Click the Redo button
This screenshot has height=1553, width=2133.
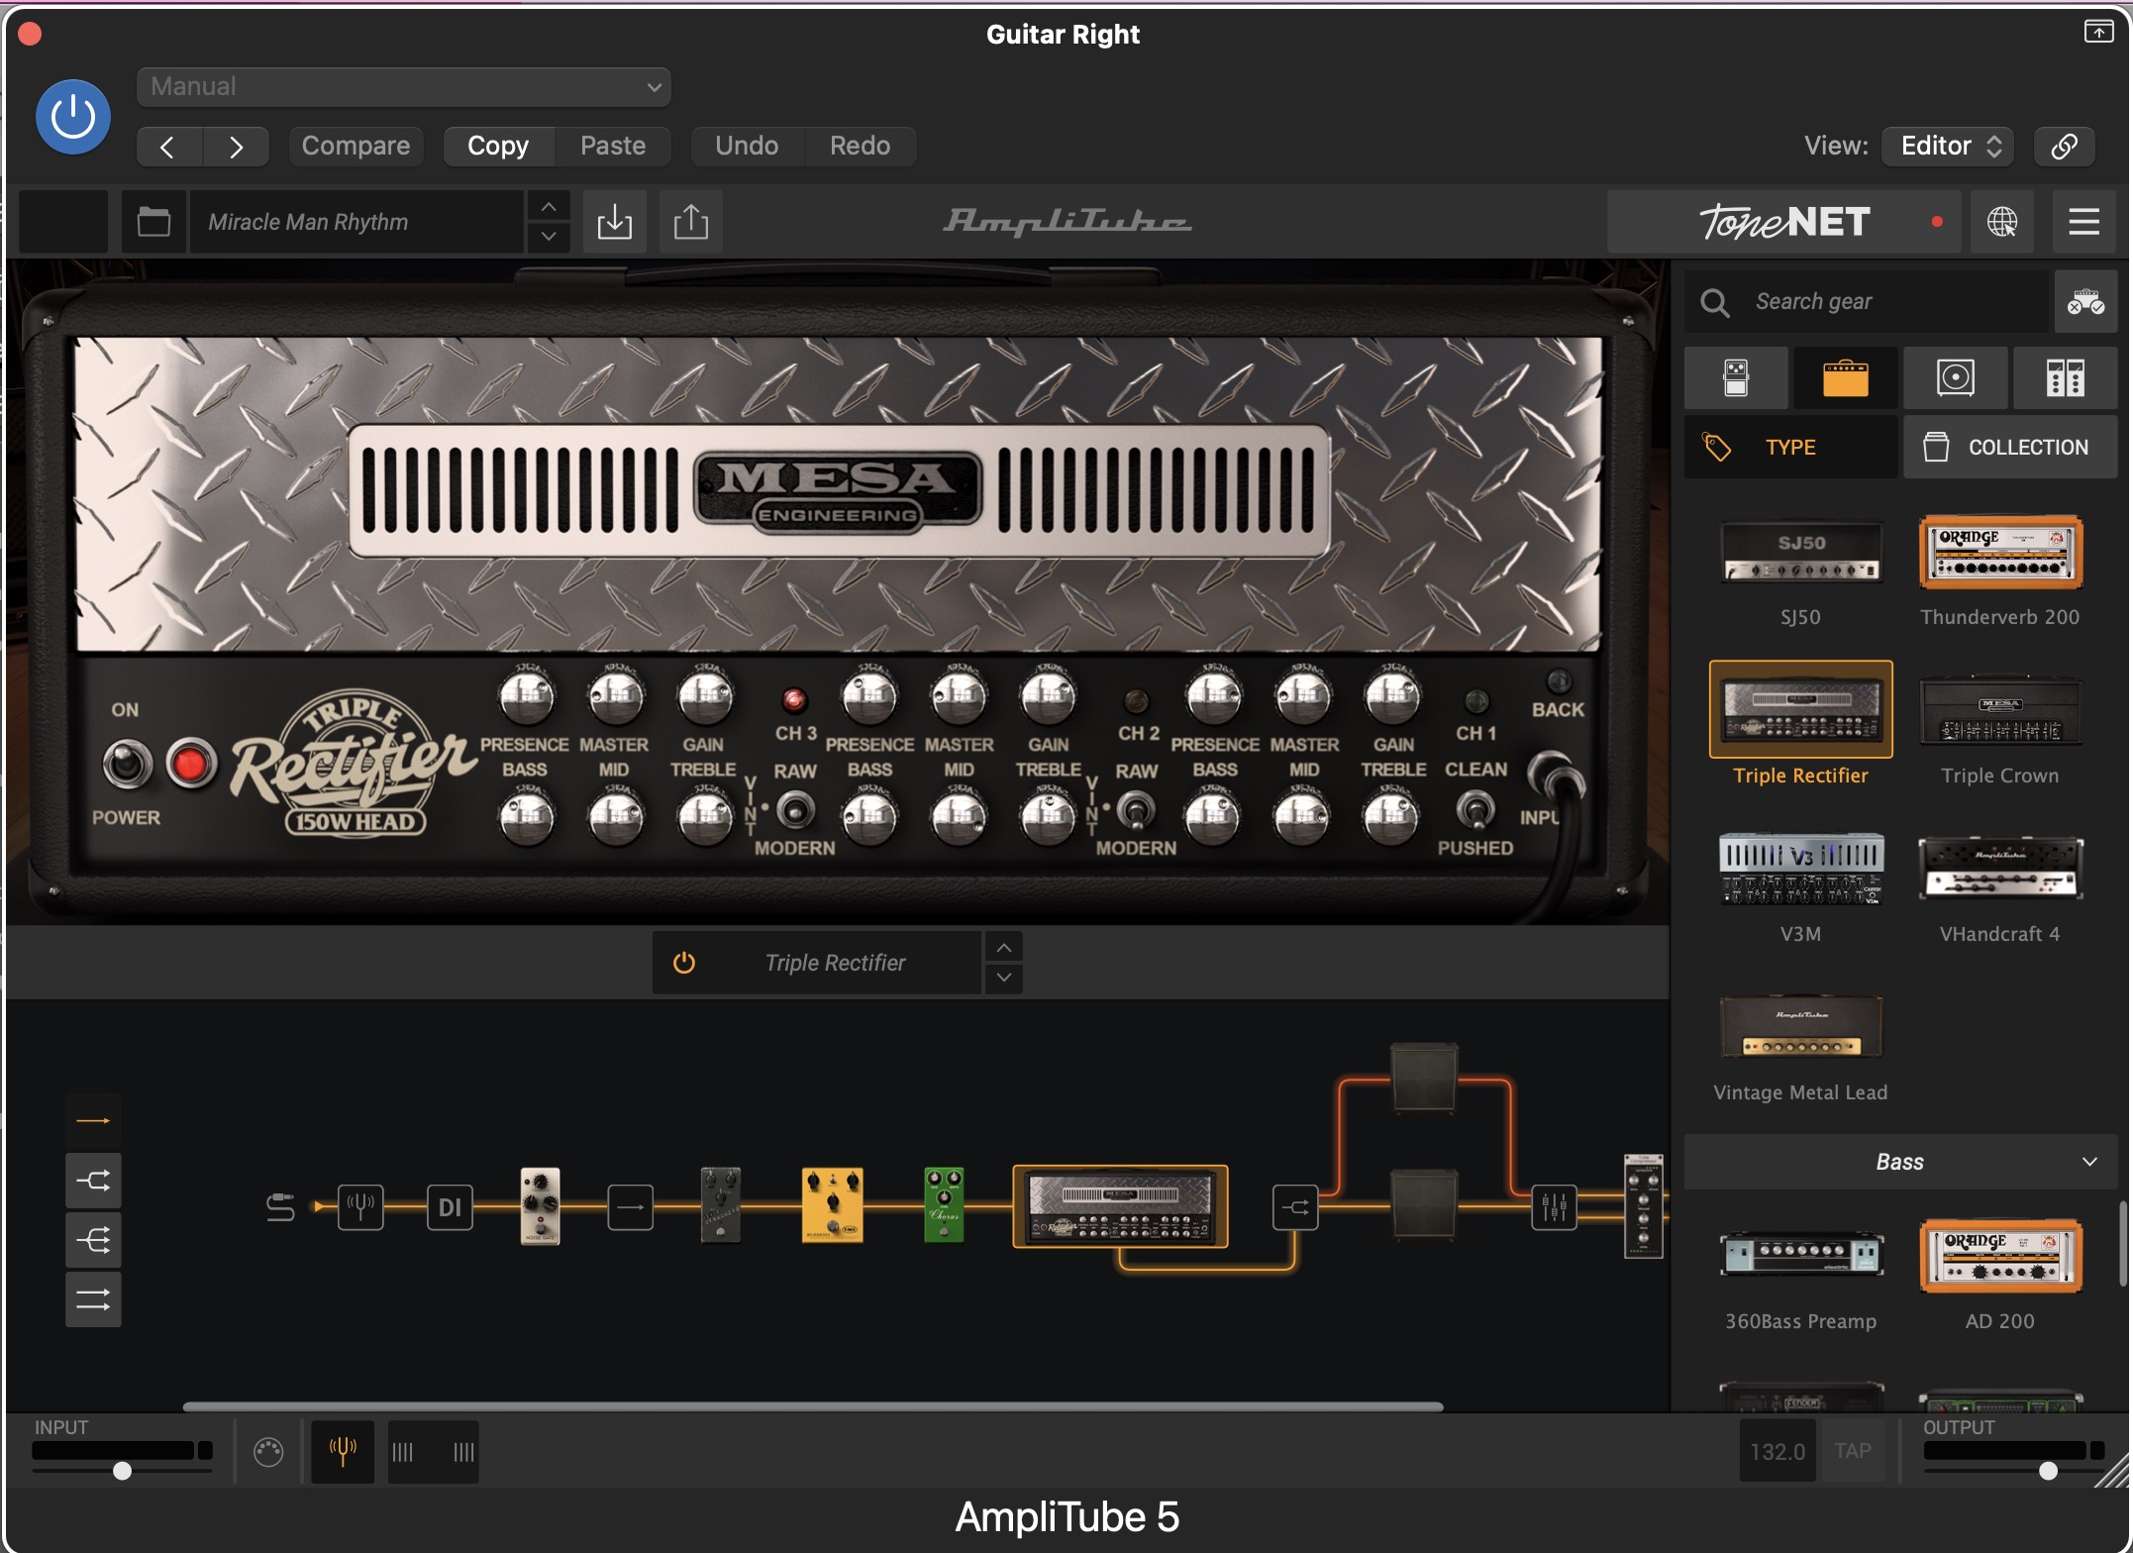[x=860, y=147]
